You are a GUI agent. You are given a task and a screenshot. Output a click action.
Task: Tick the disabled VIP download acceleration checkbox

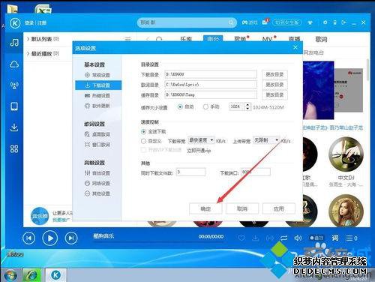(x=143, y=150)
